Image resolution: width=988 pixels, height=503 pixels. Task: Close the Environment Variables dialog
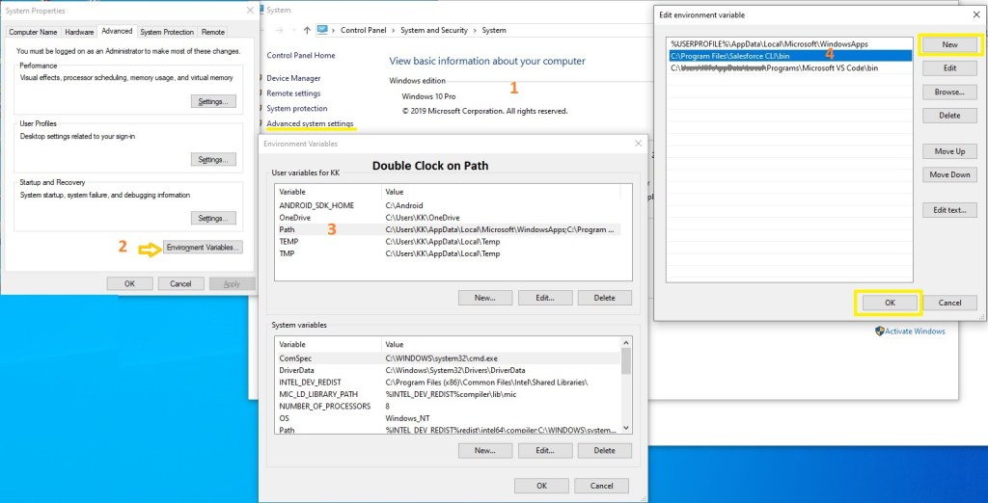tap(637, 143)
